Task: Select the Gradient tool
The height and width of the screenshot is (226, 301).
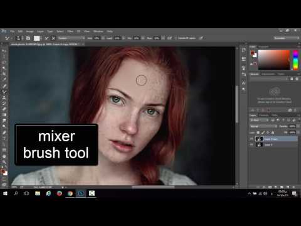Action: click(x=4, y=115)
